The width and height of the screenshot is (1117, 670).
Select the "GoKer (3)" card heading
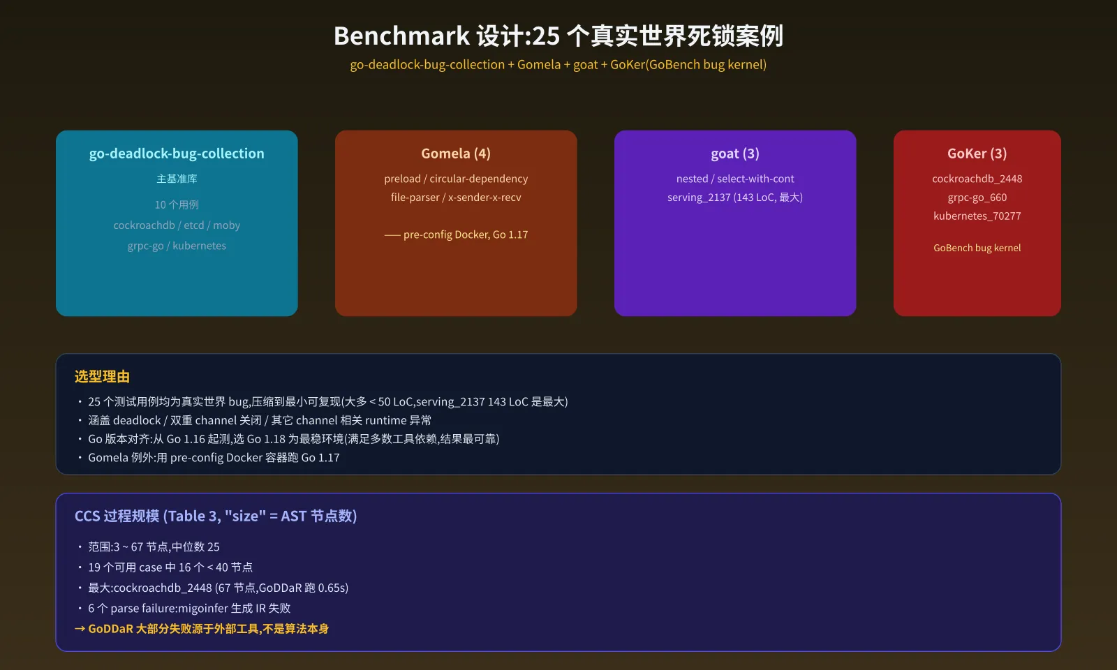tap(977, 154)
